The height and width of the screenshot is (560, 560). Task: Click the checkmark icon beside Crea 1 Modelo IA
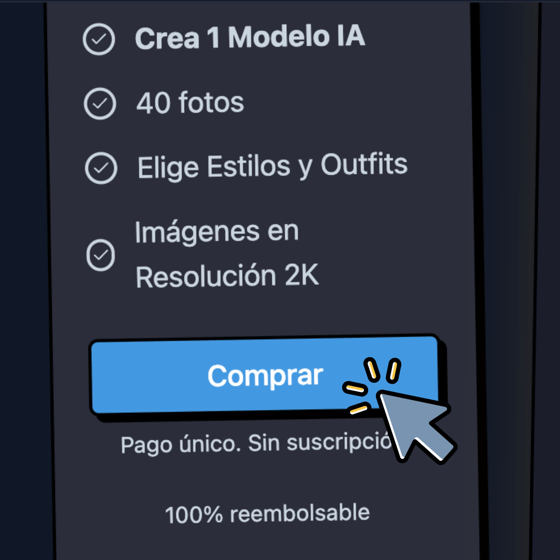(x=99, y=39)
